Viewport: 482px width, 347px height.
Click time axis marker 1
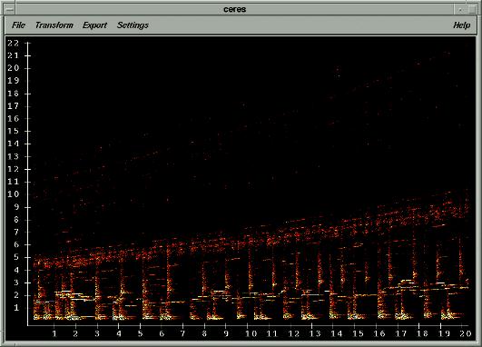coord(54,333)
